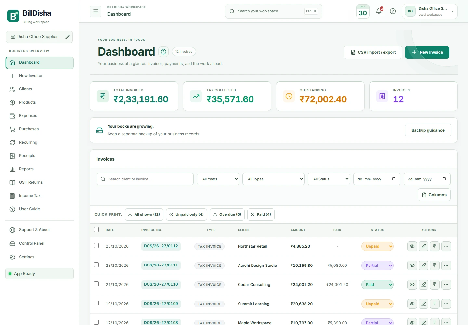Print Unpaid only (4) invoices
The height and width of the screenshot is (325, 468).
point(187,214)
